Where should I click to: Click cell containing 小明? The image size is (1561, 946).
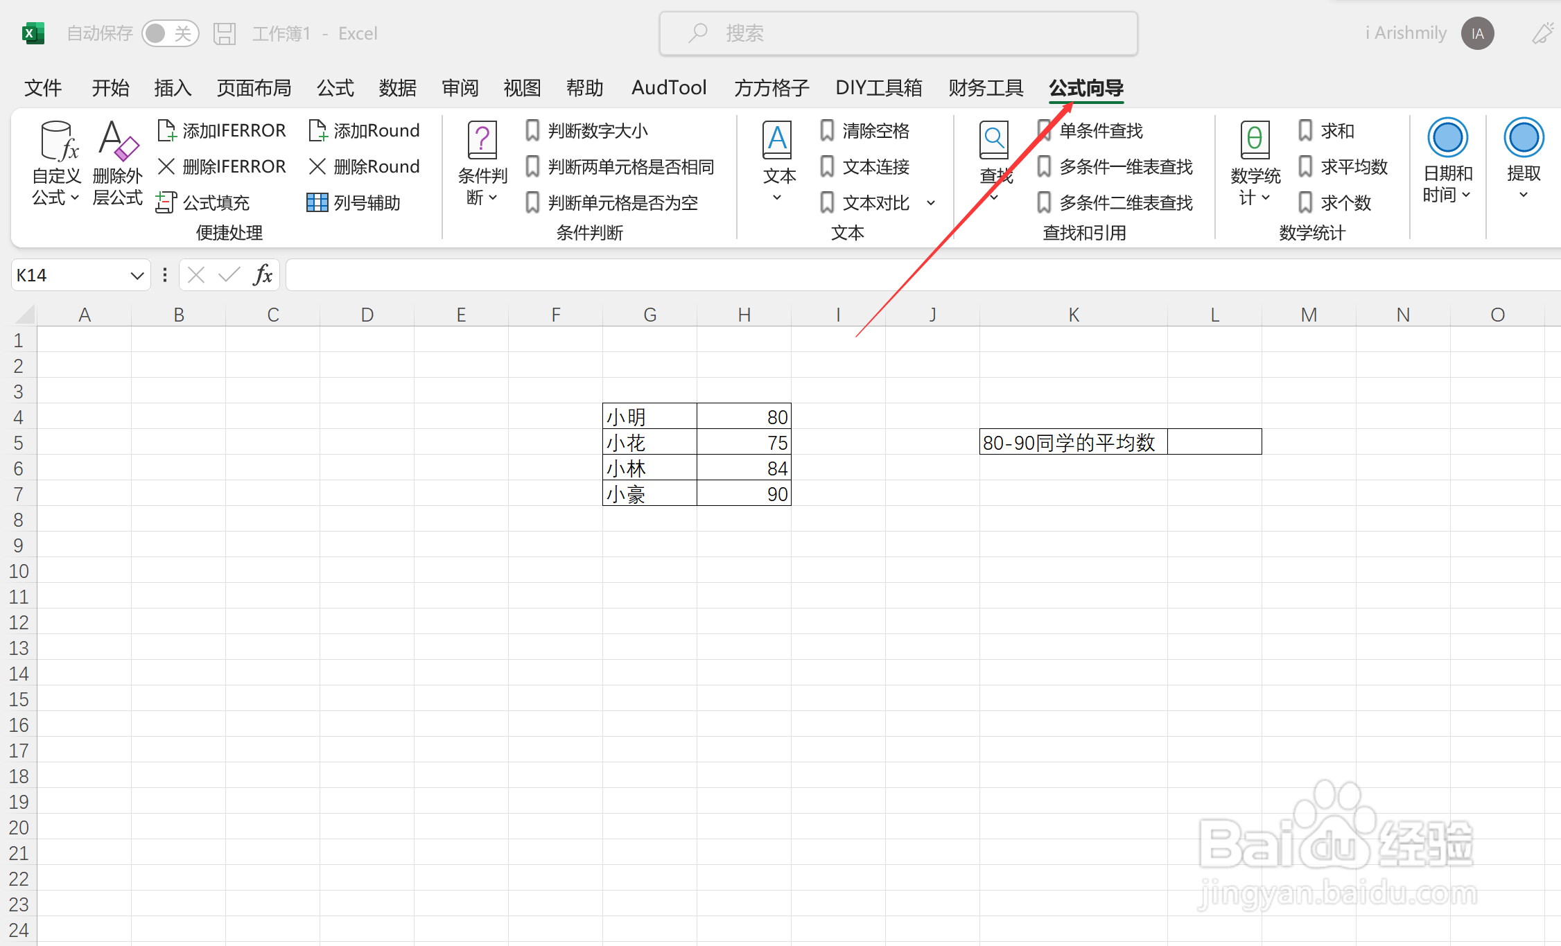click(x=649, y=417)
